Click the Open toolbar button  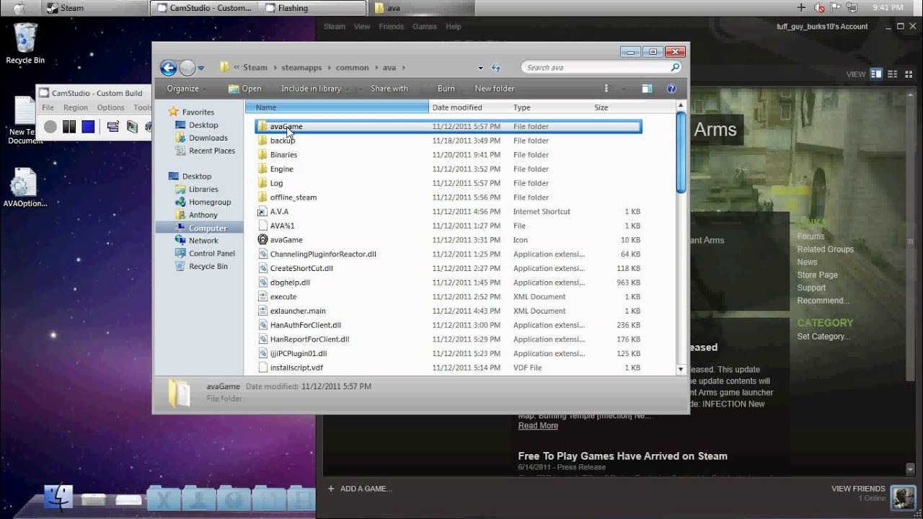point(244,89)
